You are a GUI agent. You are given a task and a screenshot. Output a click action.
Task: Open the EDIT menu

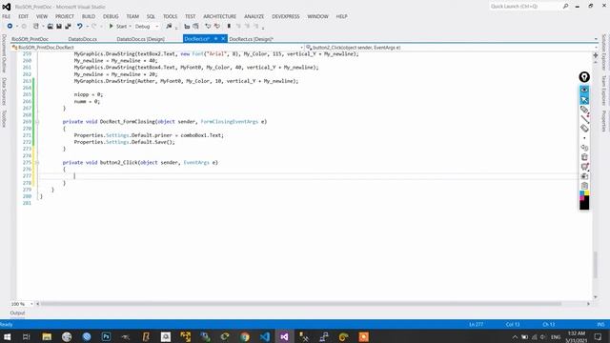pos(23,16)
